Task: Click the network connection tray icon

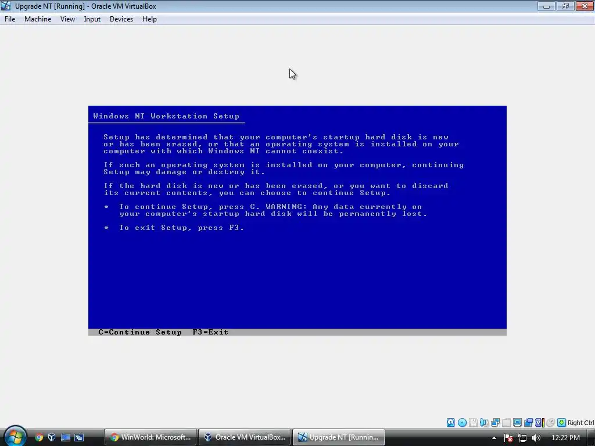Action: (522, 438)
